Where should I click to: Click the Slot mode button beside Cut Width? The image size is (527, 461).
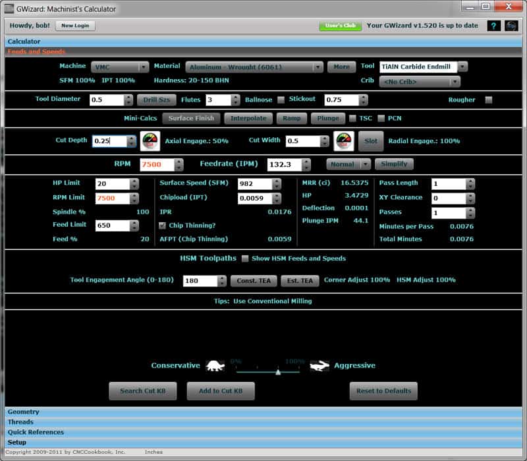click(x=372, y=140)
